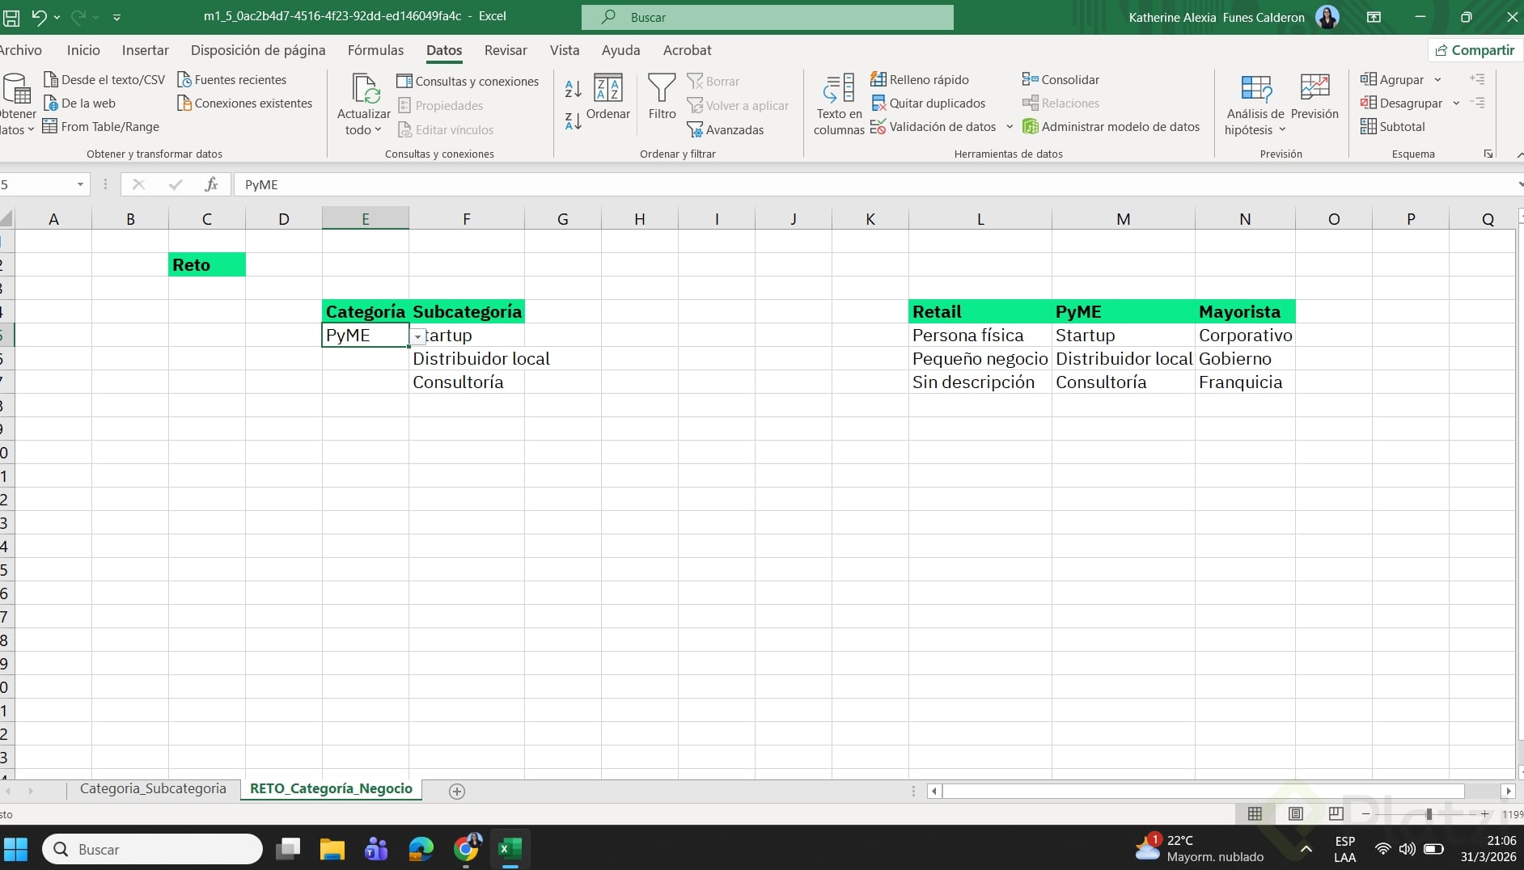Click the horizontal scrollbar of the sheet
This screenshot has height=870, width=1524.
[1204, 792]
